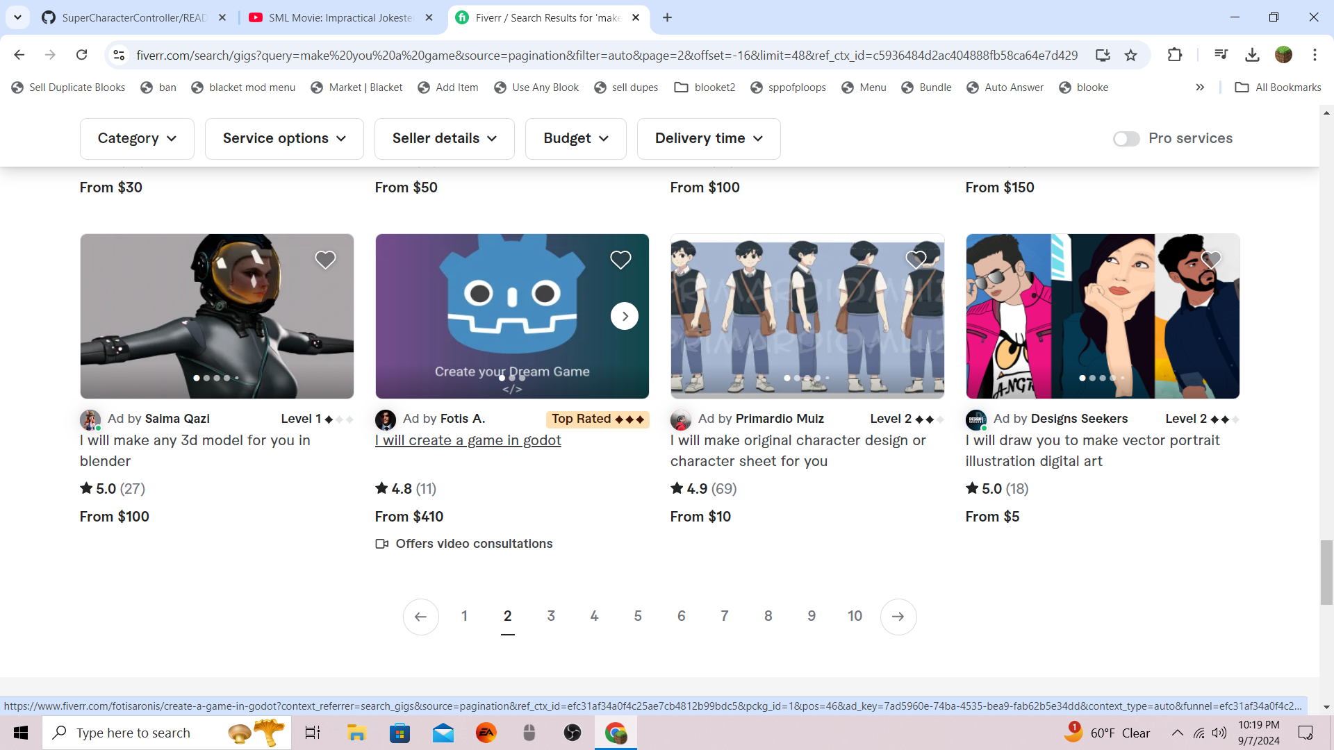Image resolution: width=1334 pixels, height=750 pixels.
Task: Bookmark this page with star icon
Action: [1131, 55]
